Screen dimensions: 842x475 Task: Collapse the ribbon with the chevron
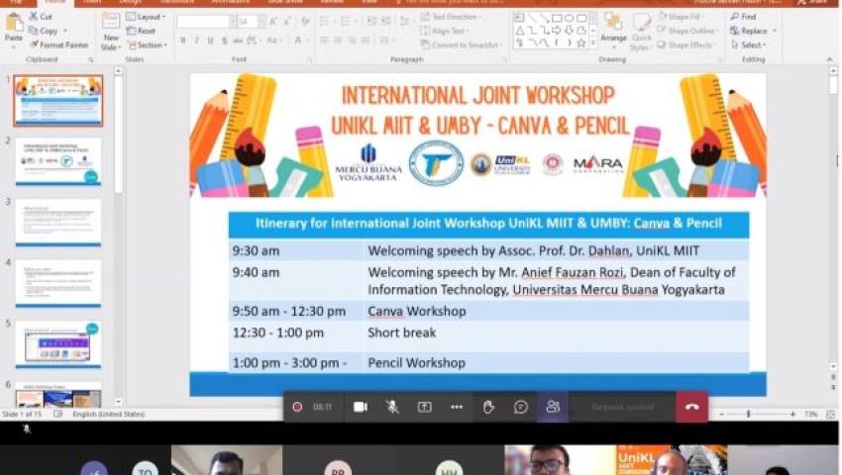(830, 59)
